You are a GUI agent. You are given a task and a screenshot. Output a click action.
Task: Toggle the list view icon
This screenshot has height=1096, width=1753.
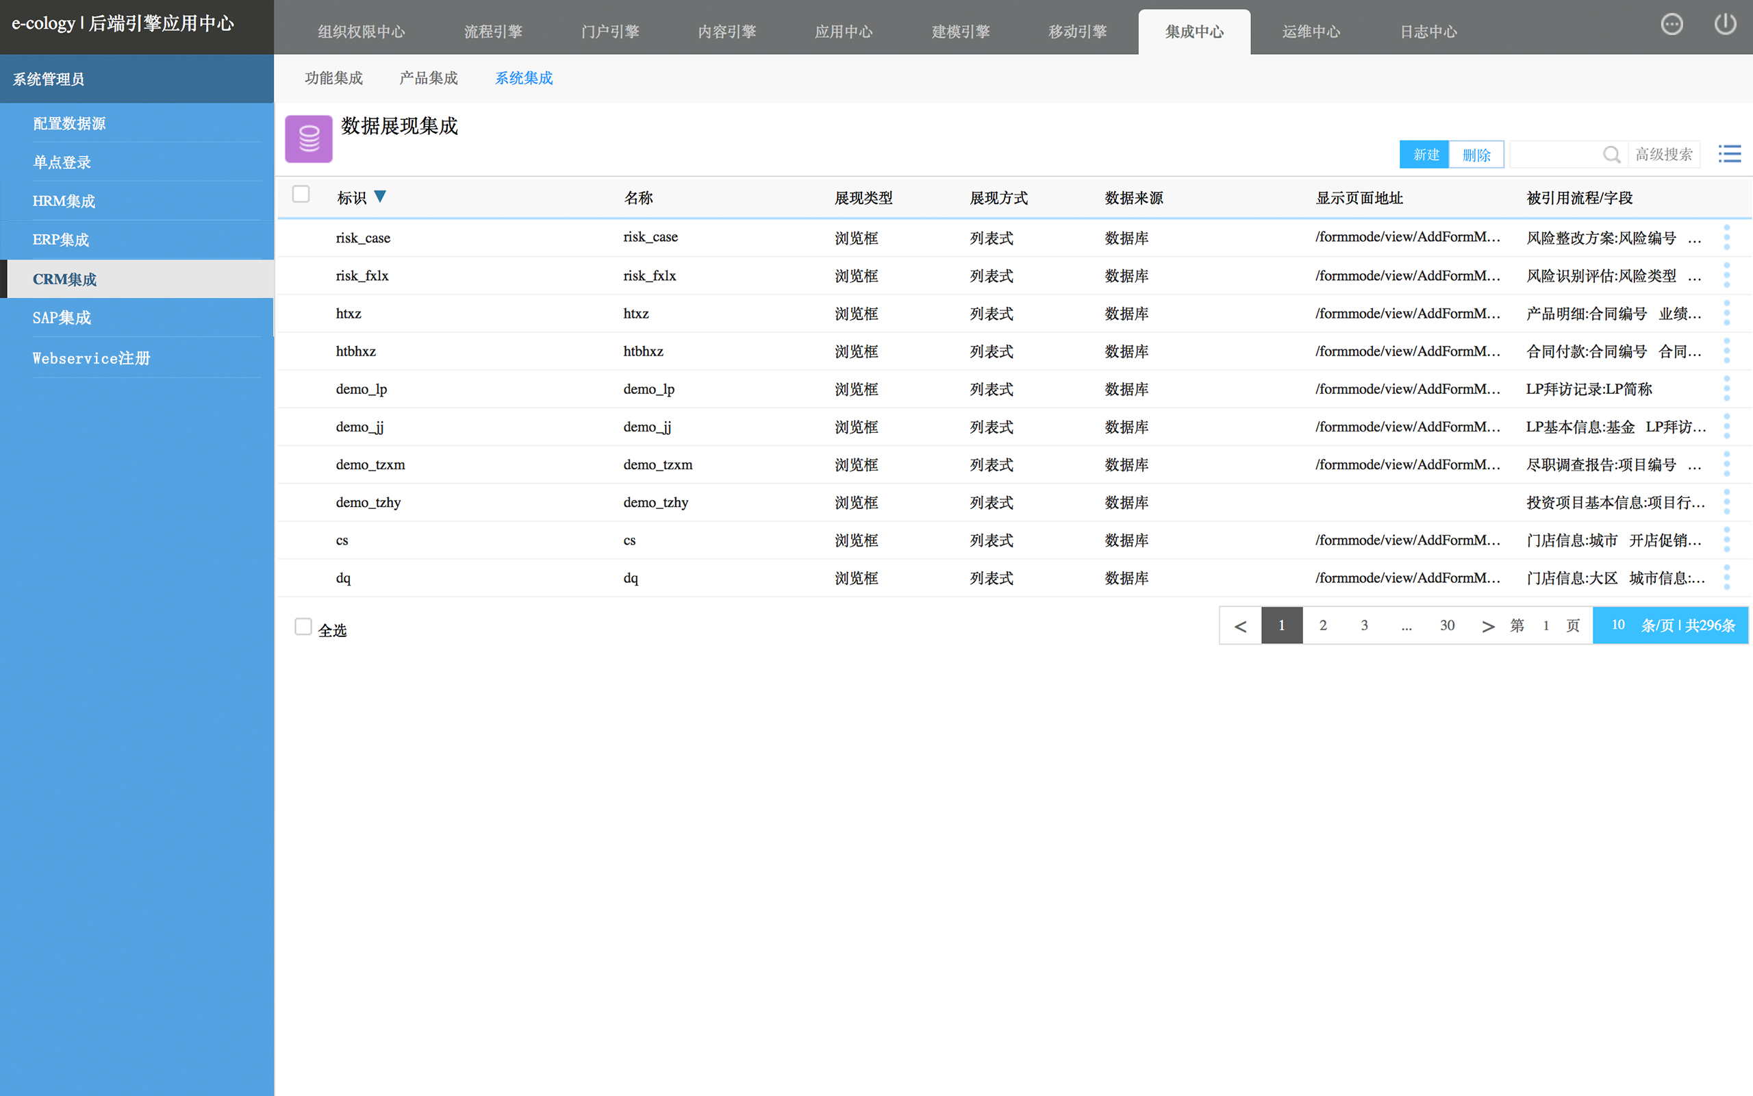tap(1729, 153)
